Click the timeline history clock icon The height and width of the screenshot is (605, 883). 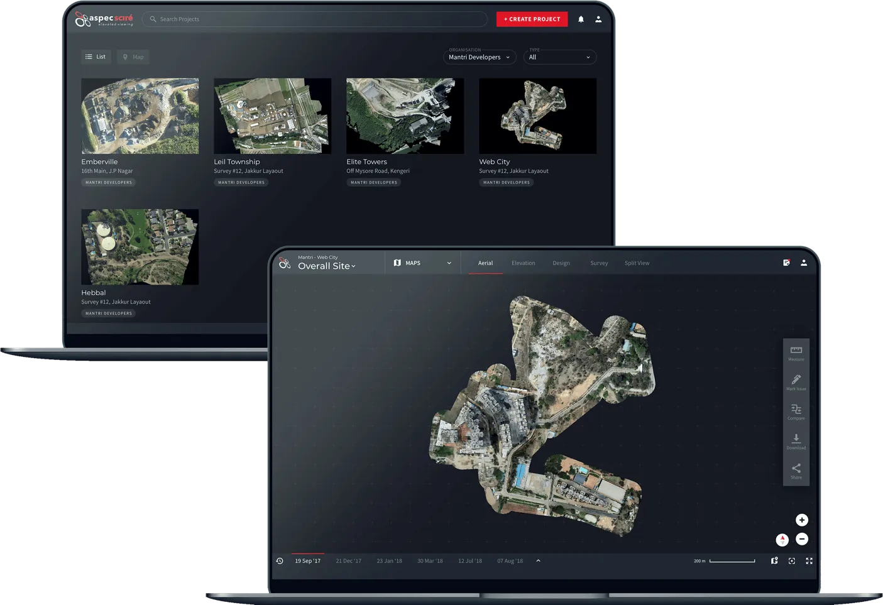pos(280,561)
